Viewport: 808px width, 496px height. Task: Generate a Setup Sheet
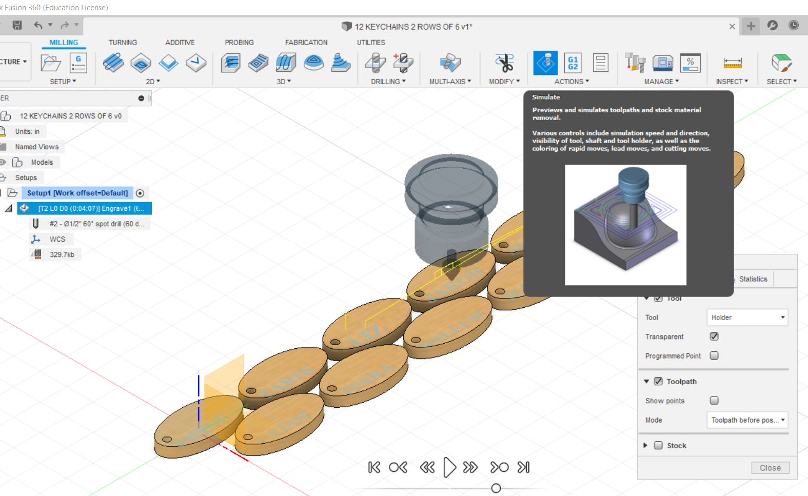[600, 63]
